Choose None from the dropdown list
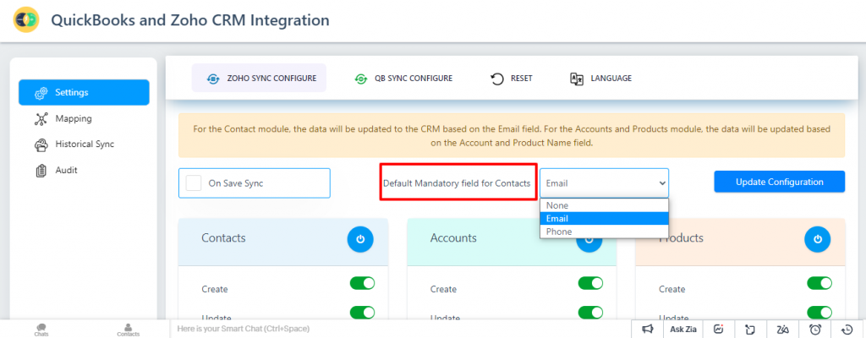The height and width of the screenshot is (338, 866). (604, 204)
